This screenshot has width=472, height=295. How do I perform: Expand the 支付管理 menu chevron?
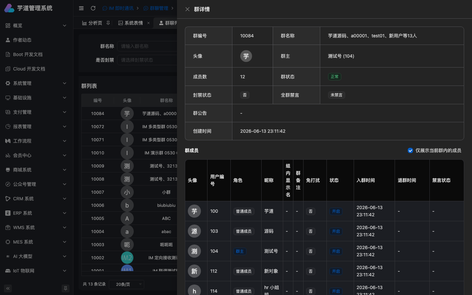point(65,112)
